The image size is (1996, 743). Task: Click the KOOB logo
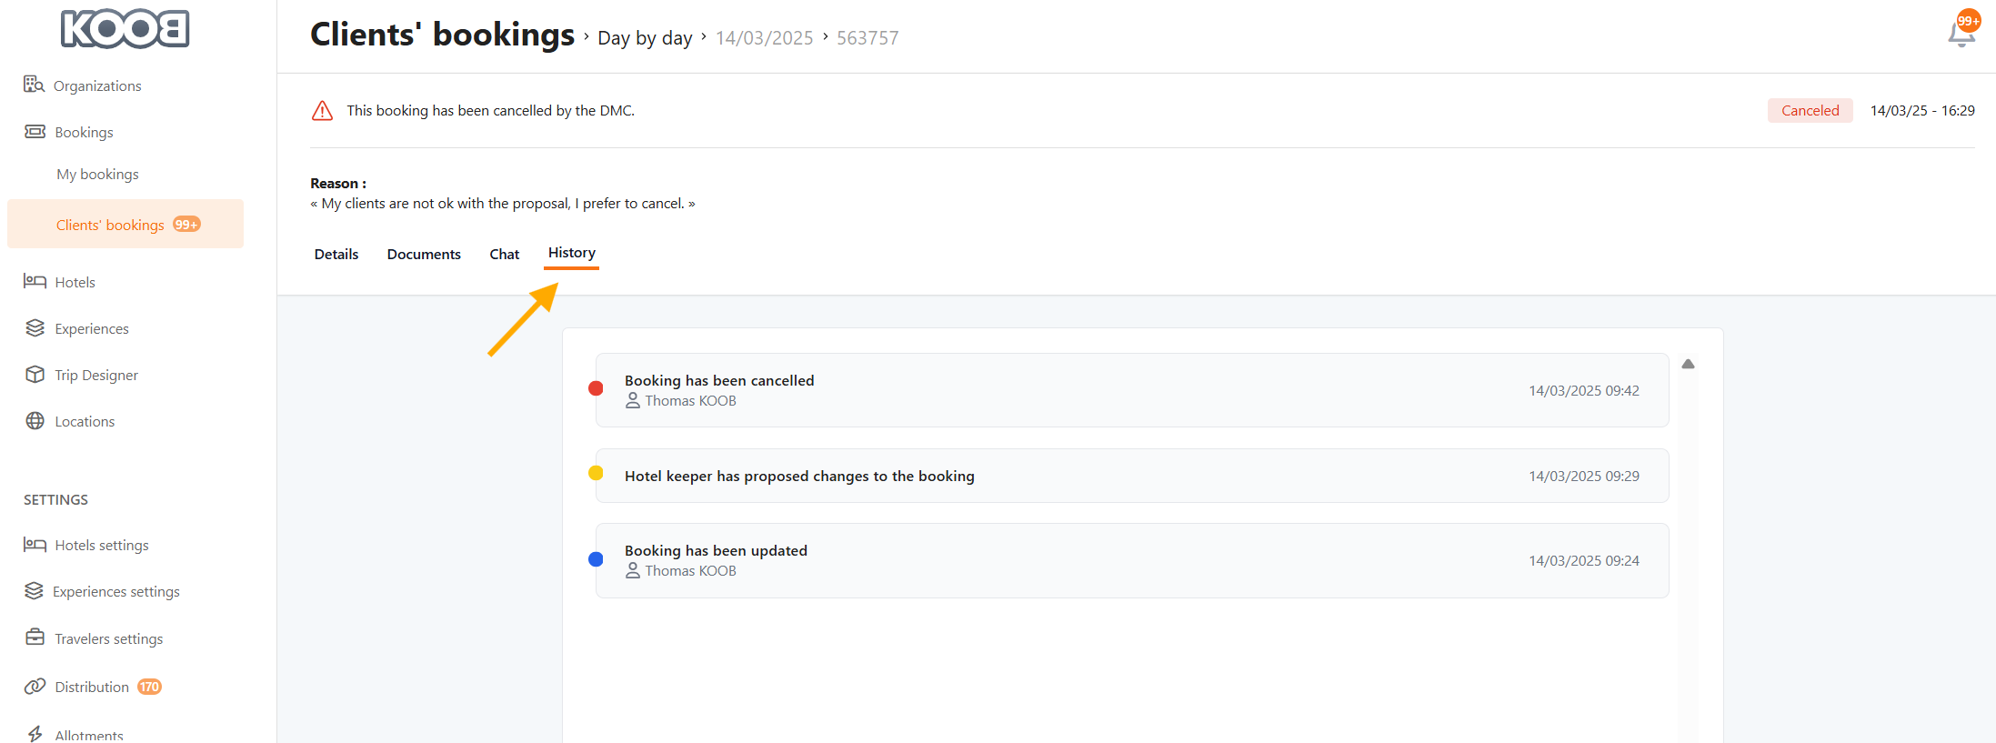pos(125,29)
